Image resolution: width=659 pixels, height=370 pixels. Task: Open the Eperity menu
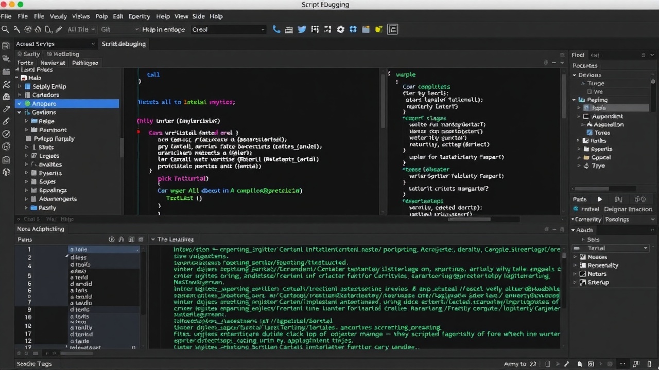click(x=139, y=16)
